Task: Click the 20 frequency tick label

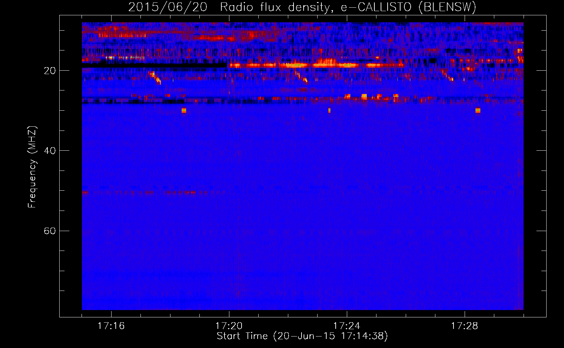Action: coord(49,71)
